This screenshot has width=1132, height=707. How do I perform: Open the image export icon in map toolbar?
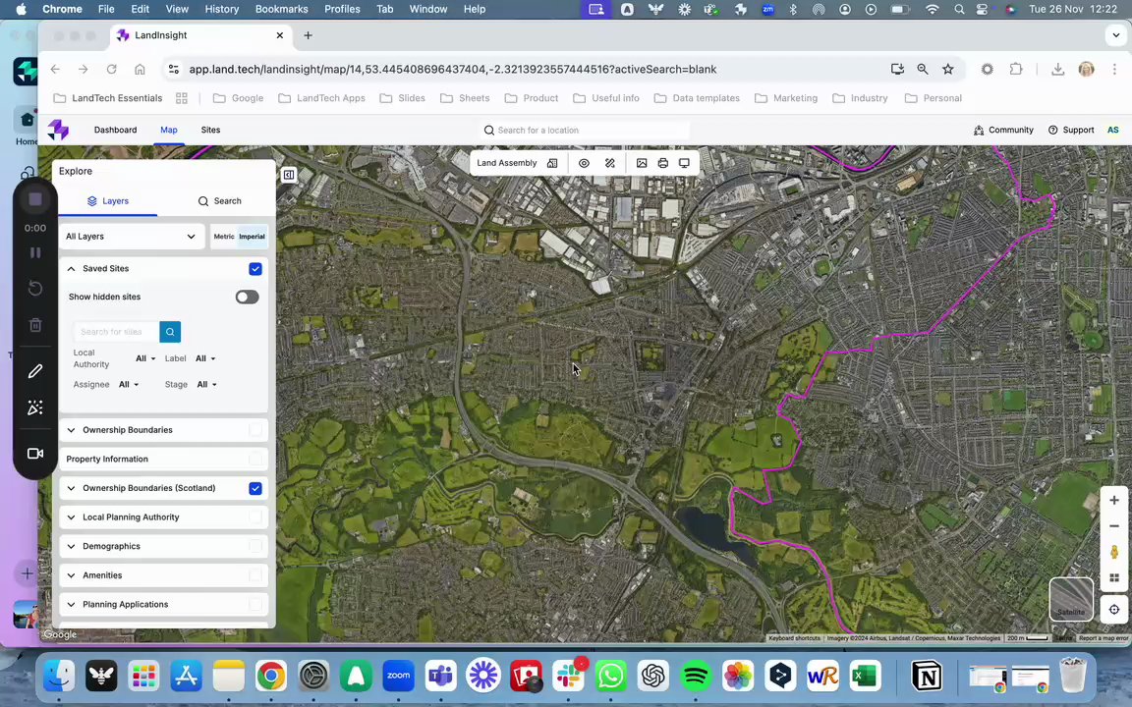click(642, 163)
